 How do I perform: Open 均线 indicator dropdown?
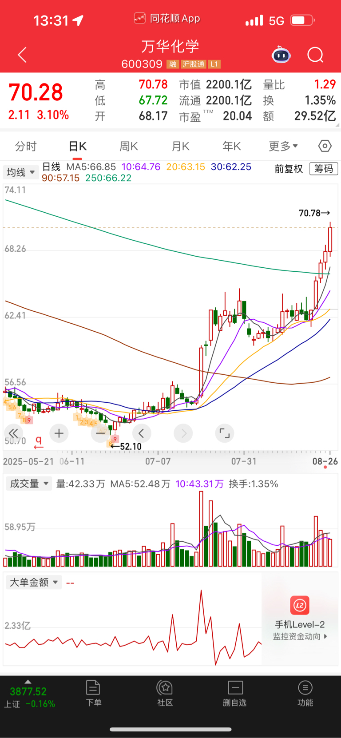tap(20, 172)
